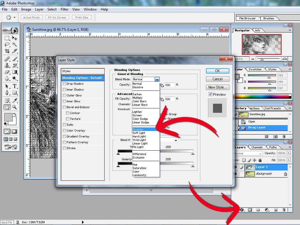Screen dimensions: 300x225
Task: Switch to the Channels tab
Action: pos(257,147)
